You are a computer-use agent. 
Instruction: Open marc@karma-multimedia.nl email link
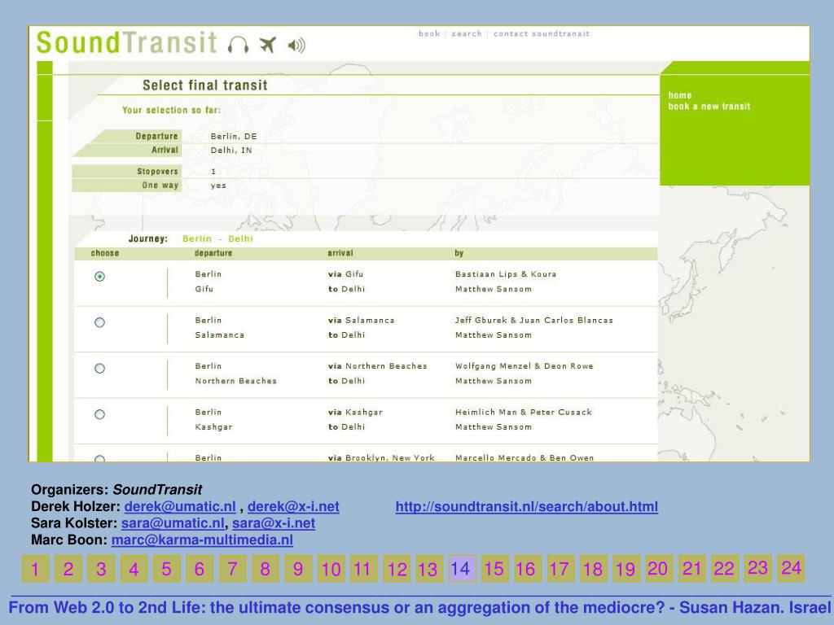click(x=202, y=540)
